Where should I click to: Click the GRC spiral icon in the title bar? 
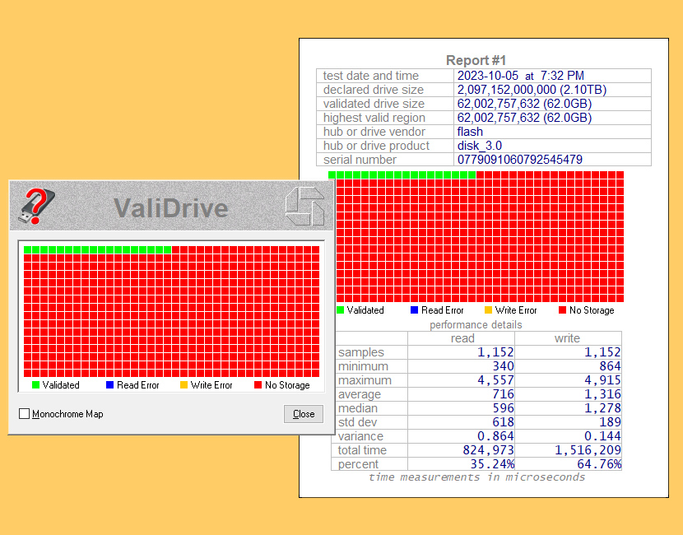click(305, 207)
